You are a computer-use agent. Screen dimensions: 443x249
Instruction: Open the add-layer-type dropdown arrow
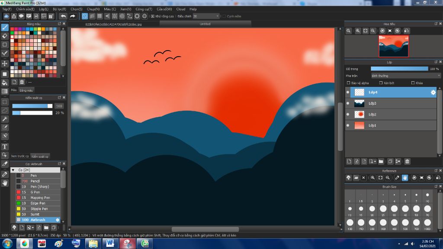coord(375,162)
